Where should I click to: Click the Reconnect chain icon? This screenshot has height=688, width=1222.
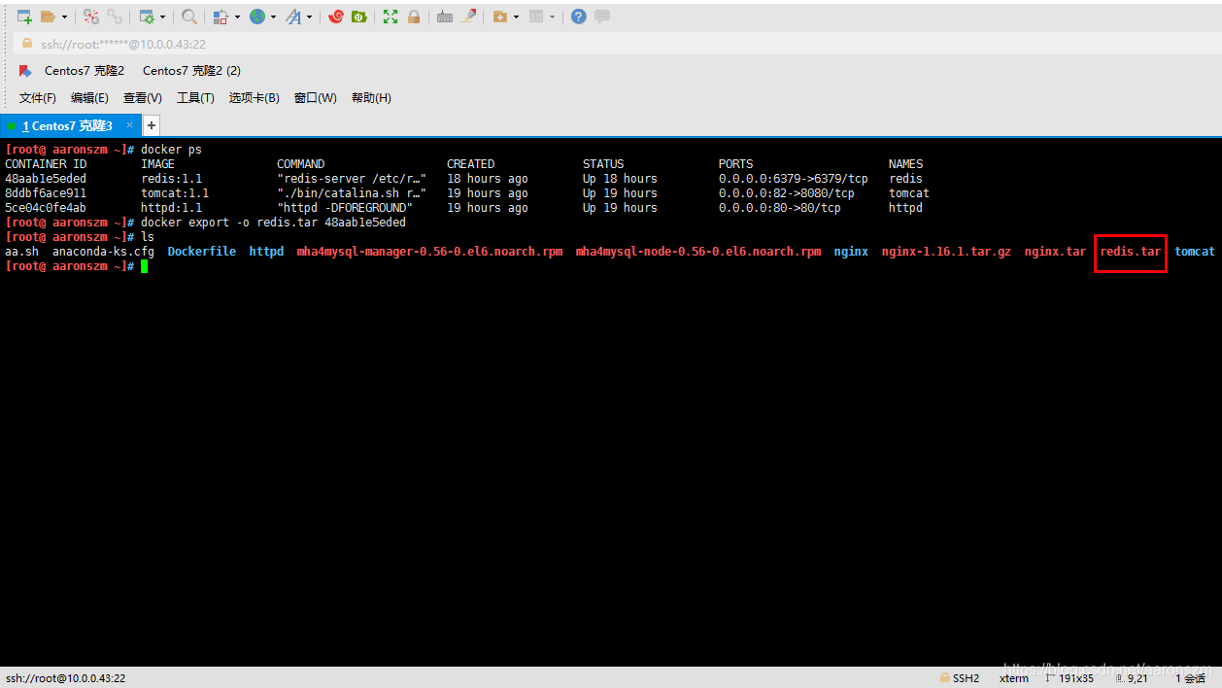click(x=115, y=17)
